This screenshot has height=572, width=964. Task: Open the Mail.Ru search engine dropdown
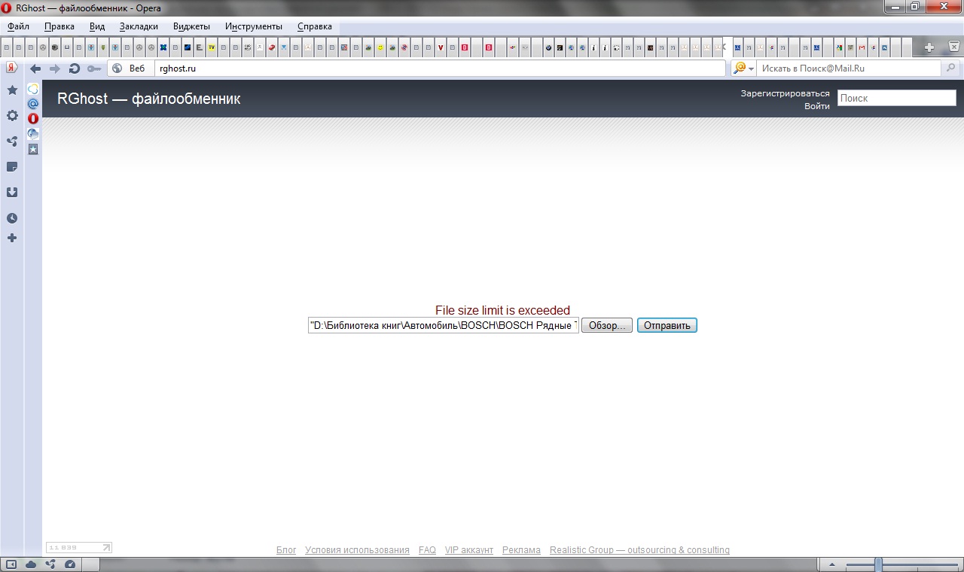[x=743, y=68]
